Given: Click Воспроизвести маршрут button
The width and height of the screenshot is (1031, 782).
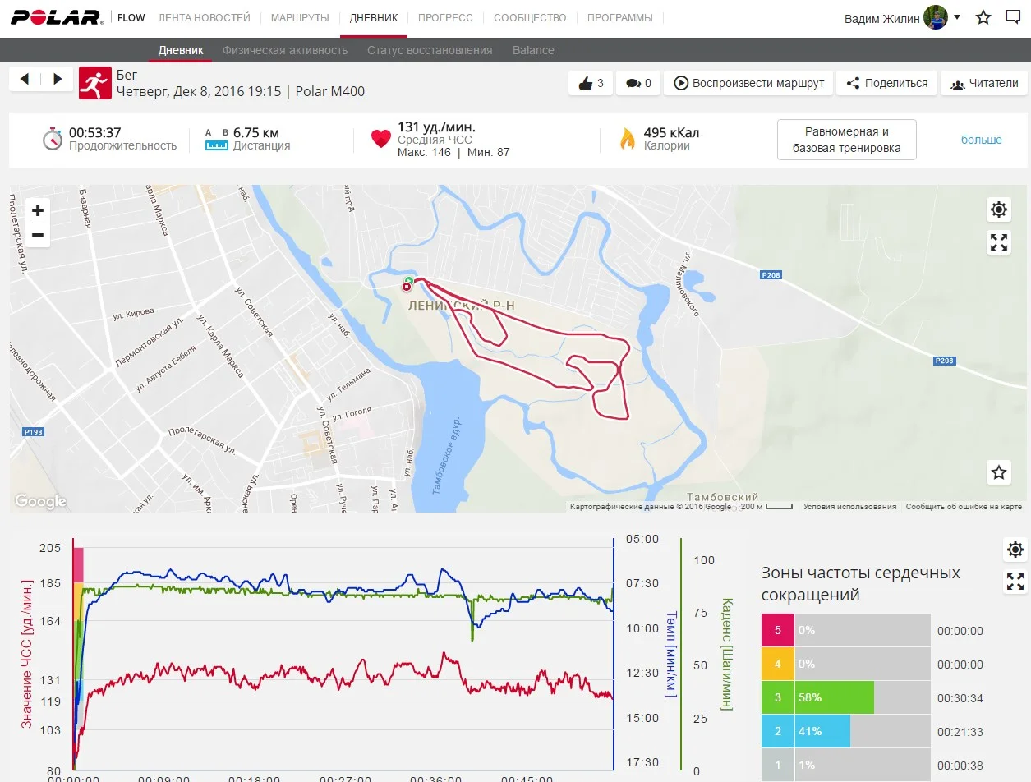Looking at the screenshot, I should pos(748,83).
